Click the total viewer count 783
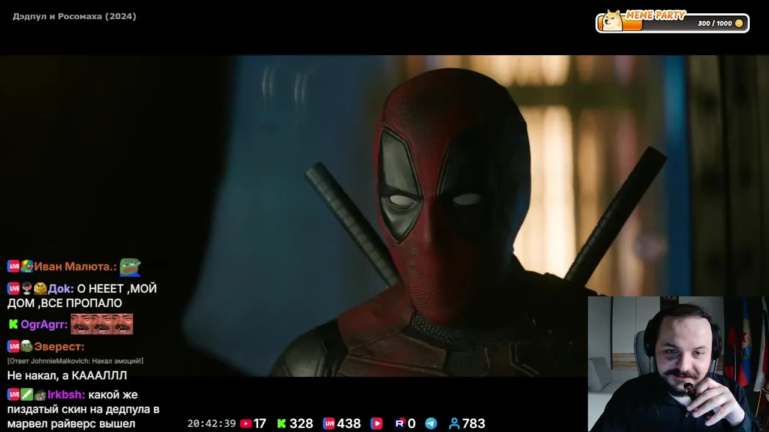This screenshot has width=769, height=432. (473, 424)
